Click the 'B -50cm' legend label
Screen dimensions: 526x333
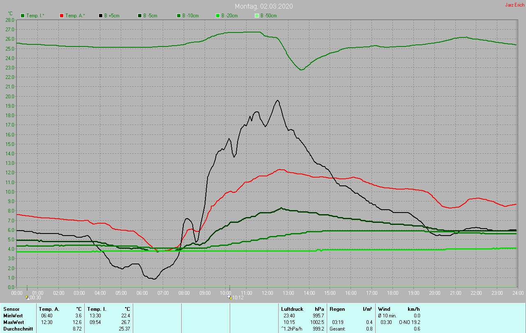tap(269, 16)
